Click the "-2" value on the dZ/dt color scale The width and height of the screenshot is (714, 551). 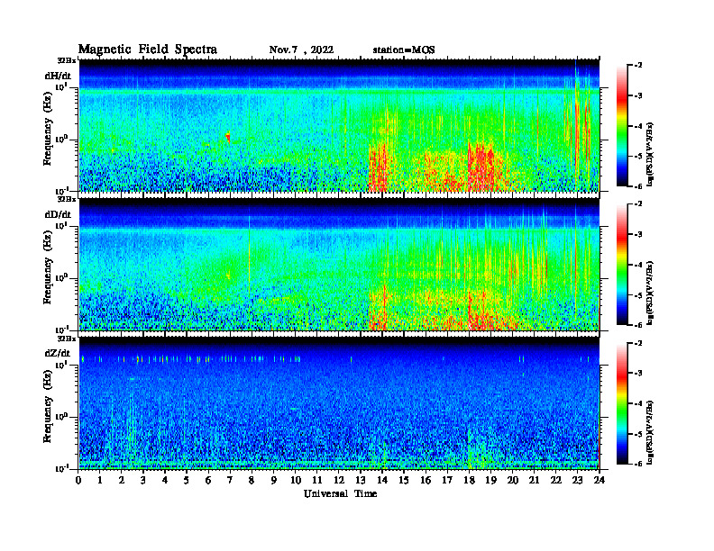(x=638, y=343)
